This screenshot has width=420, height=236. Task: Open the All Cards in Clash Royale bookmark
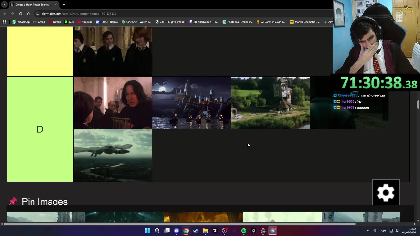click(271, 22)
